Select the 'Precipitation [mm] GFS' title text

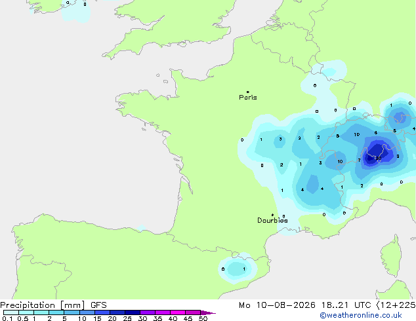(53, 305)
